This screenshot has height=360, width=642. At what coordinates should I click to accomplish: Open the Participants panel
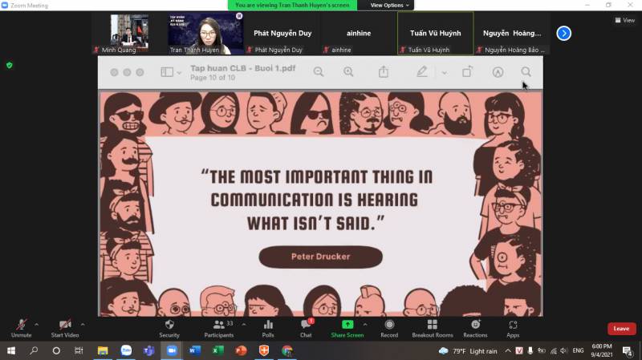[218, 326]
